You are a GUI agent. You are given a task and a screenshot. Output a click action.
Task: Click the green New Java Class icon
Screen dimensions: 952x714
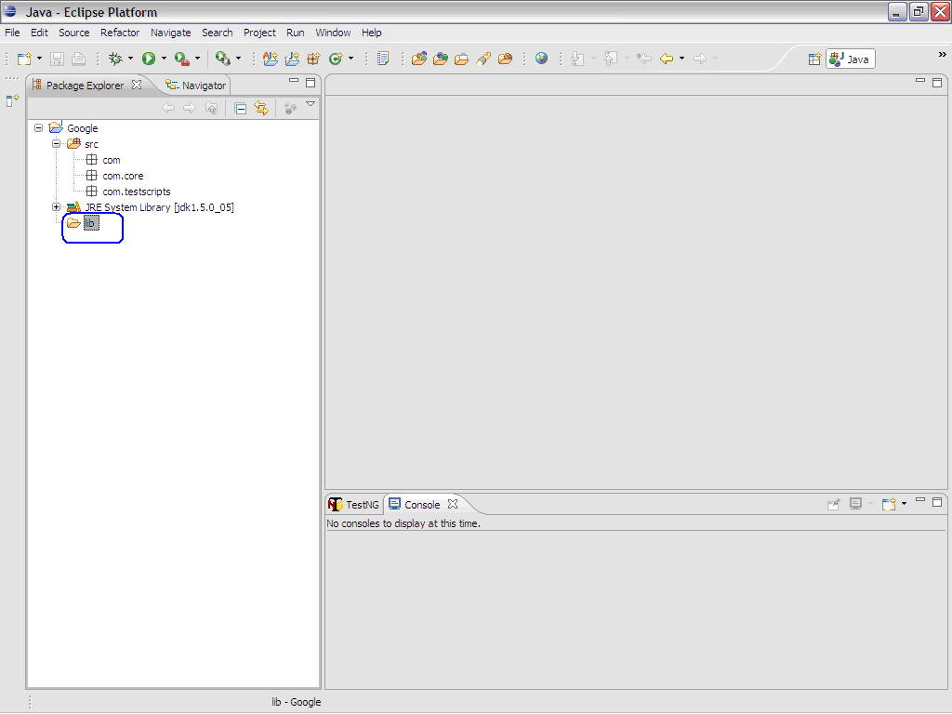335,59
